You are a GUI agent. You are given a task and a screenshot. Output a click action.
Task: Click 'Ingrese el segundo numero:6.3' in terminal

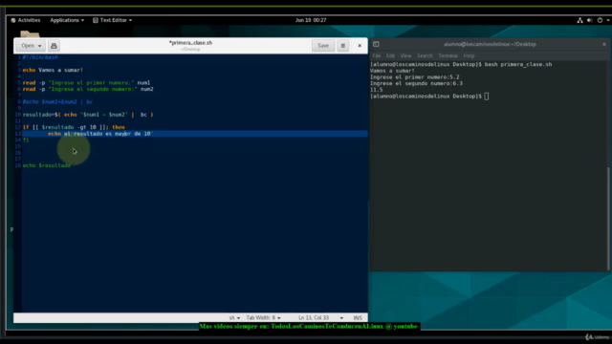point(416,83)
